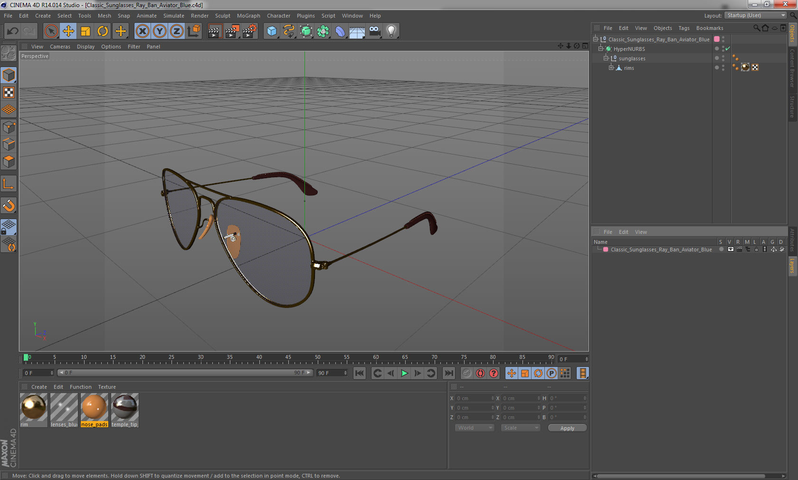Render to Picture Viewer

232,31
